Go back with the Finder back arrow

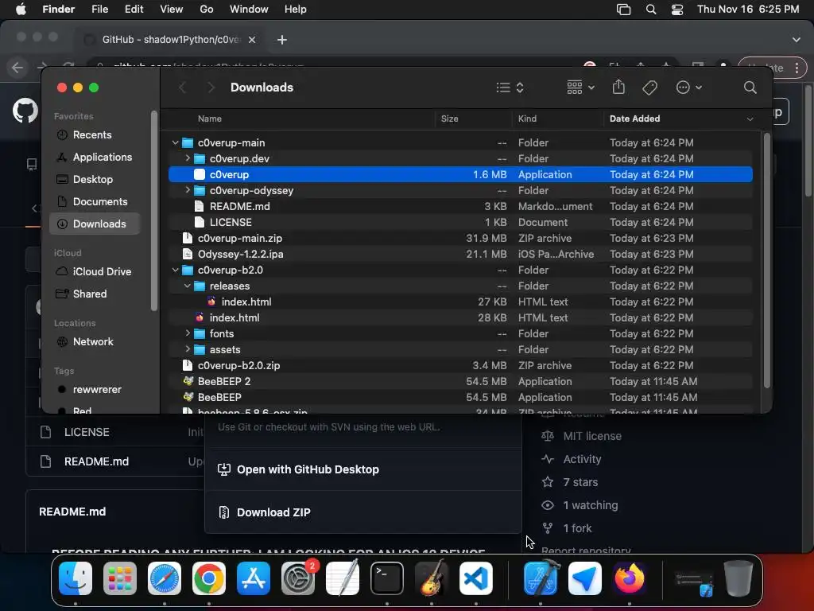182,88
